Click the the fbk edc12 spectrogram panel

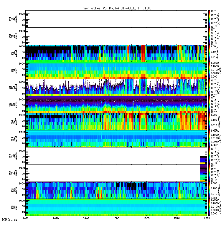(116, 190)
